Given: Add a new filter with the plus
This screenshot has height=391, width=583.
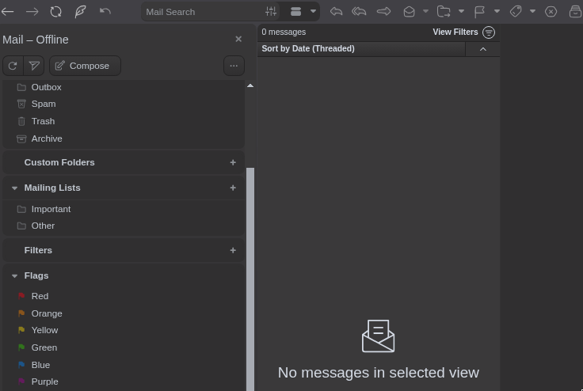Looking at the screenshot, I should [x=233, y=250].
